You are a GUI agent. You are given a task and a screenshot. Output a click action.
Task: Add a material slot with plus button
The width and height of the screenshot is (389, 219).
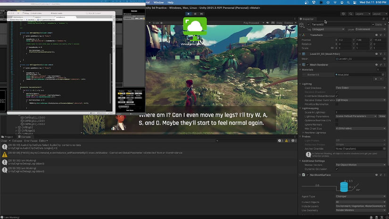coord(376,79)
